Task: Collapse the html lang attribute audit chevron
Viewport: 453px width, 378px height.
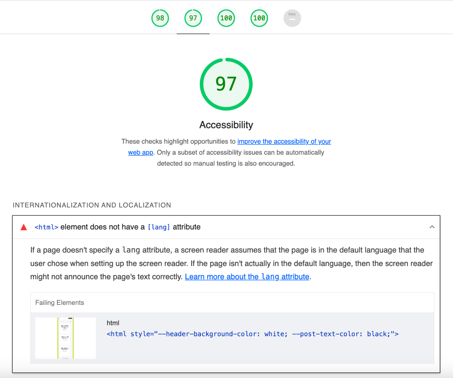Action: 432,227
